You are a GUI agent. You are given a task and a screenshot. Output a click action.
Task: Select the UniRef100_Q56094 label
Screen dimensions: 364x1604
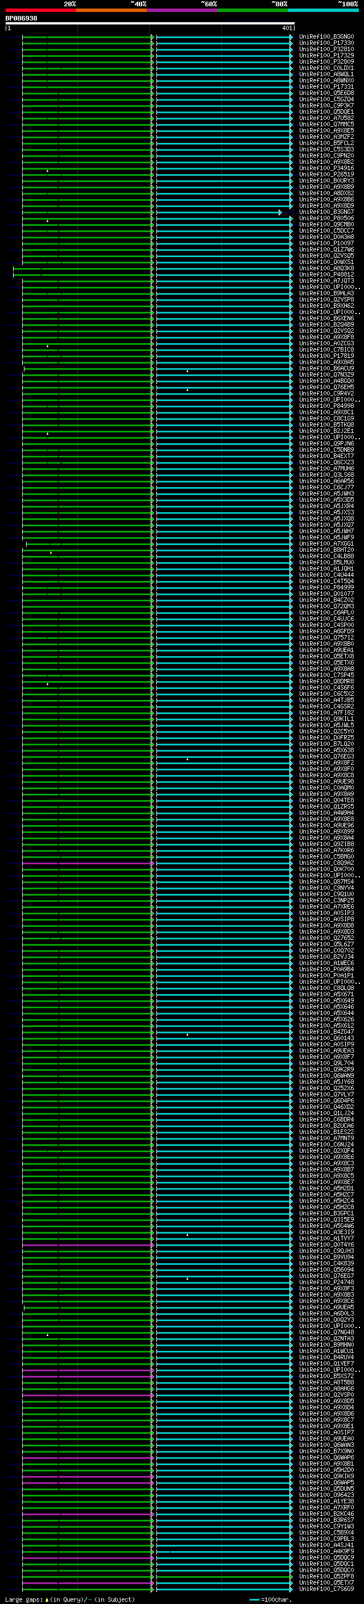(x=326, y=1269)
